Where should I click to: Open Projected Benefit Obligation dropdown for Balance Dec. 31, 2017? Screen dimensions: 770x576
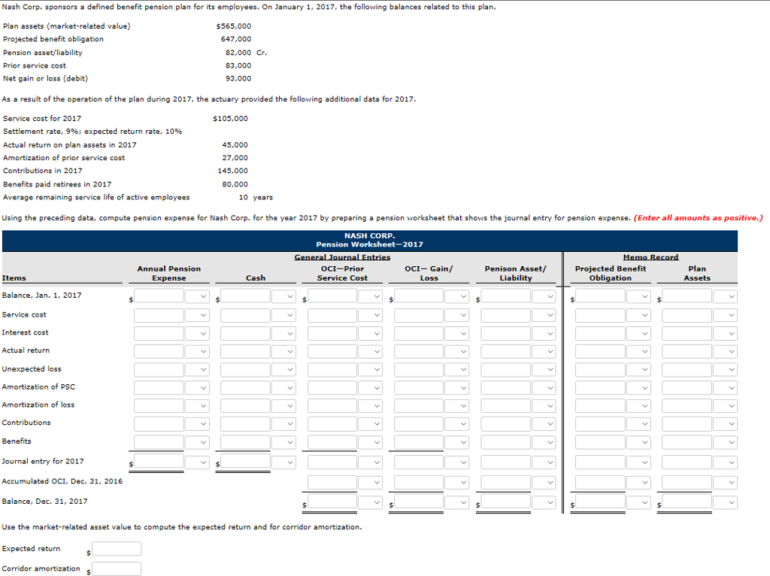pos(639,502)
